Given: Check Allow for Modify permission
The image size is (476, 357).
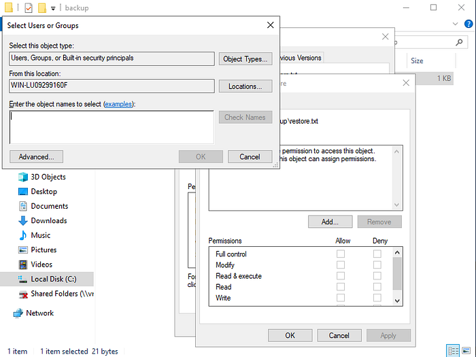Looking at the screenshot, I should click(341, 265).
